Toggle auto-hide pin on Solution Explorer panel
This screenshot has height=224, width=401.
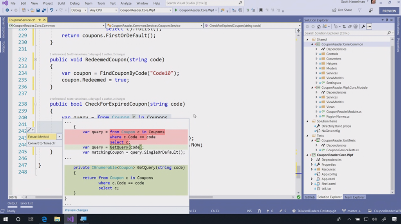click(386, 20)
